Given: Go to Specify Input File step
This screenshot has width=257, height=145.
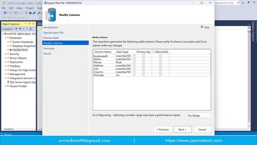Looking at the screenshot, I should [53, 33].
